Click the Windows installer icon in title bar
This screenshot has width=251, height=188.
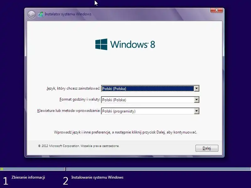pyautogui.click(x=41, y=14)
